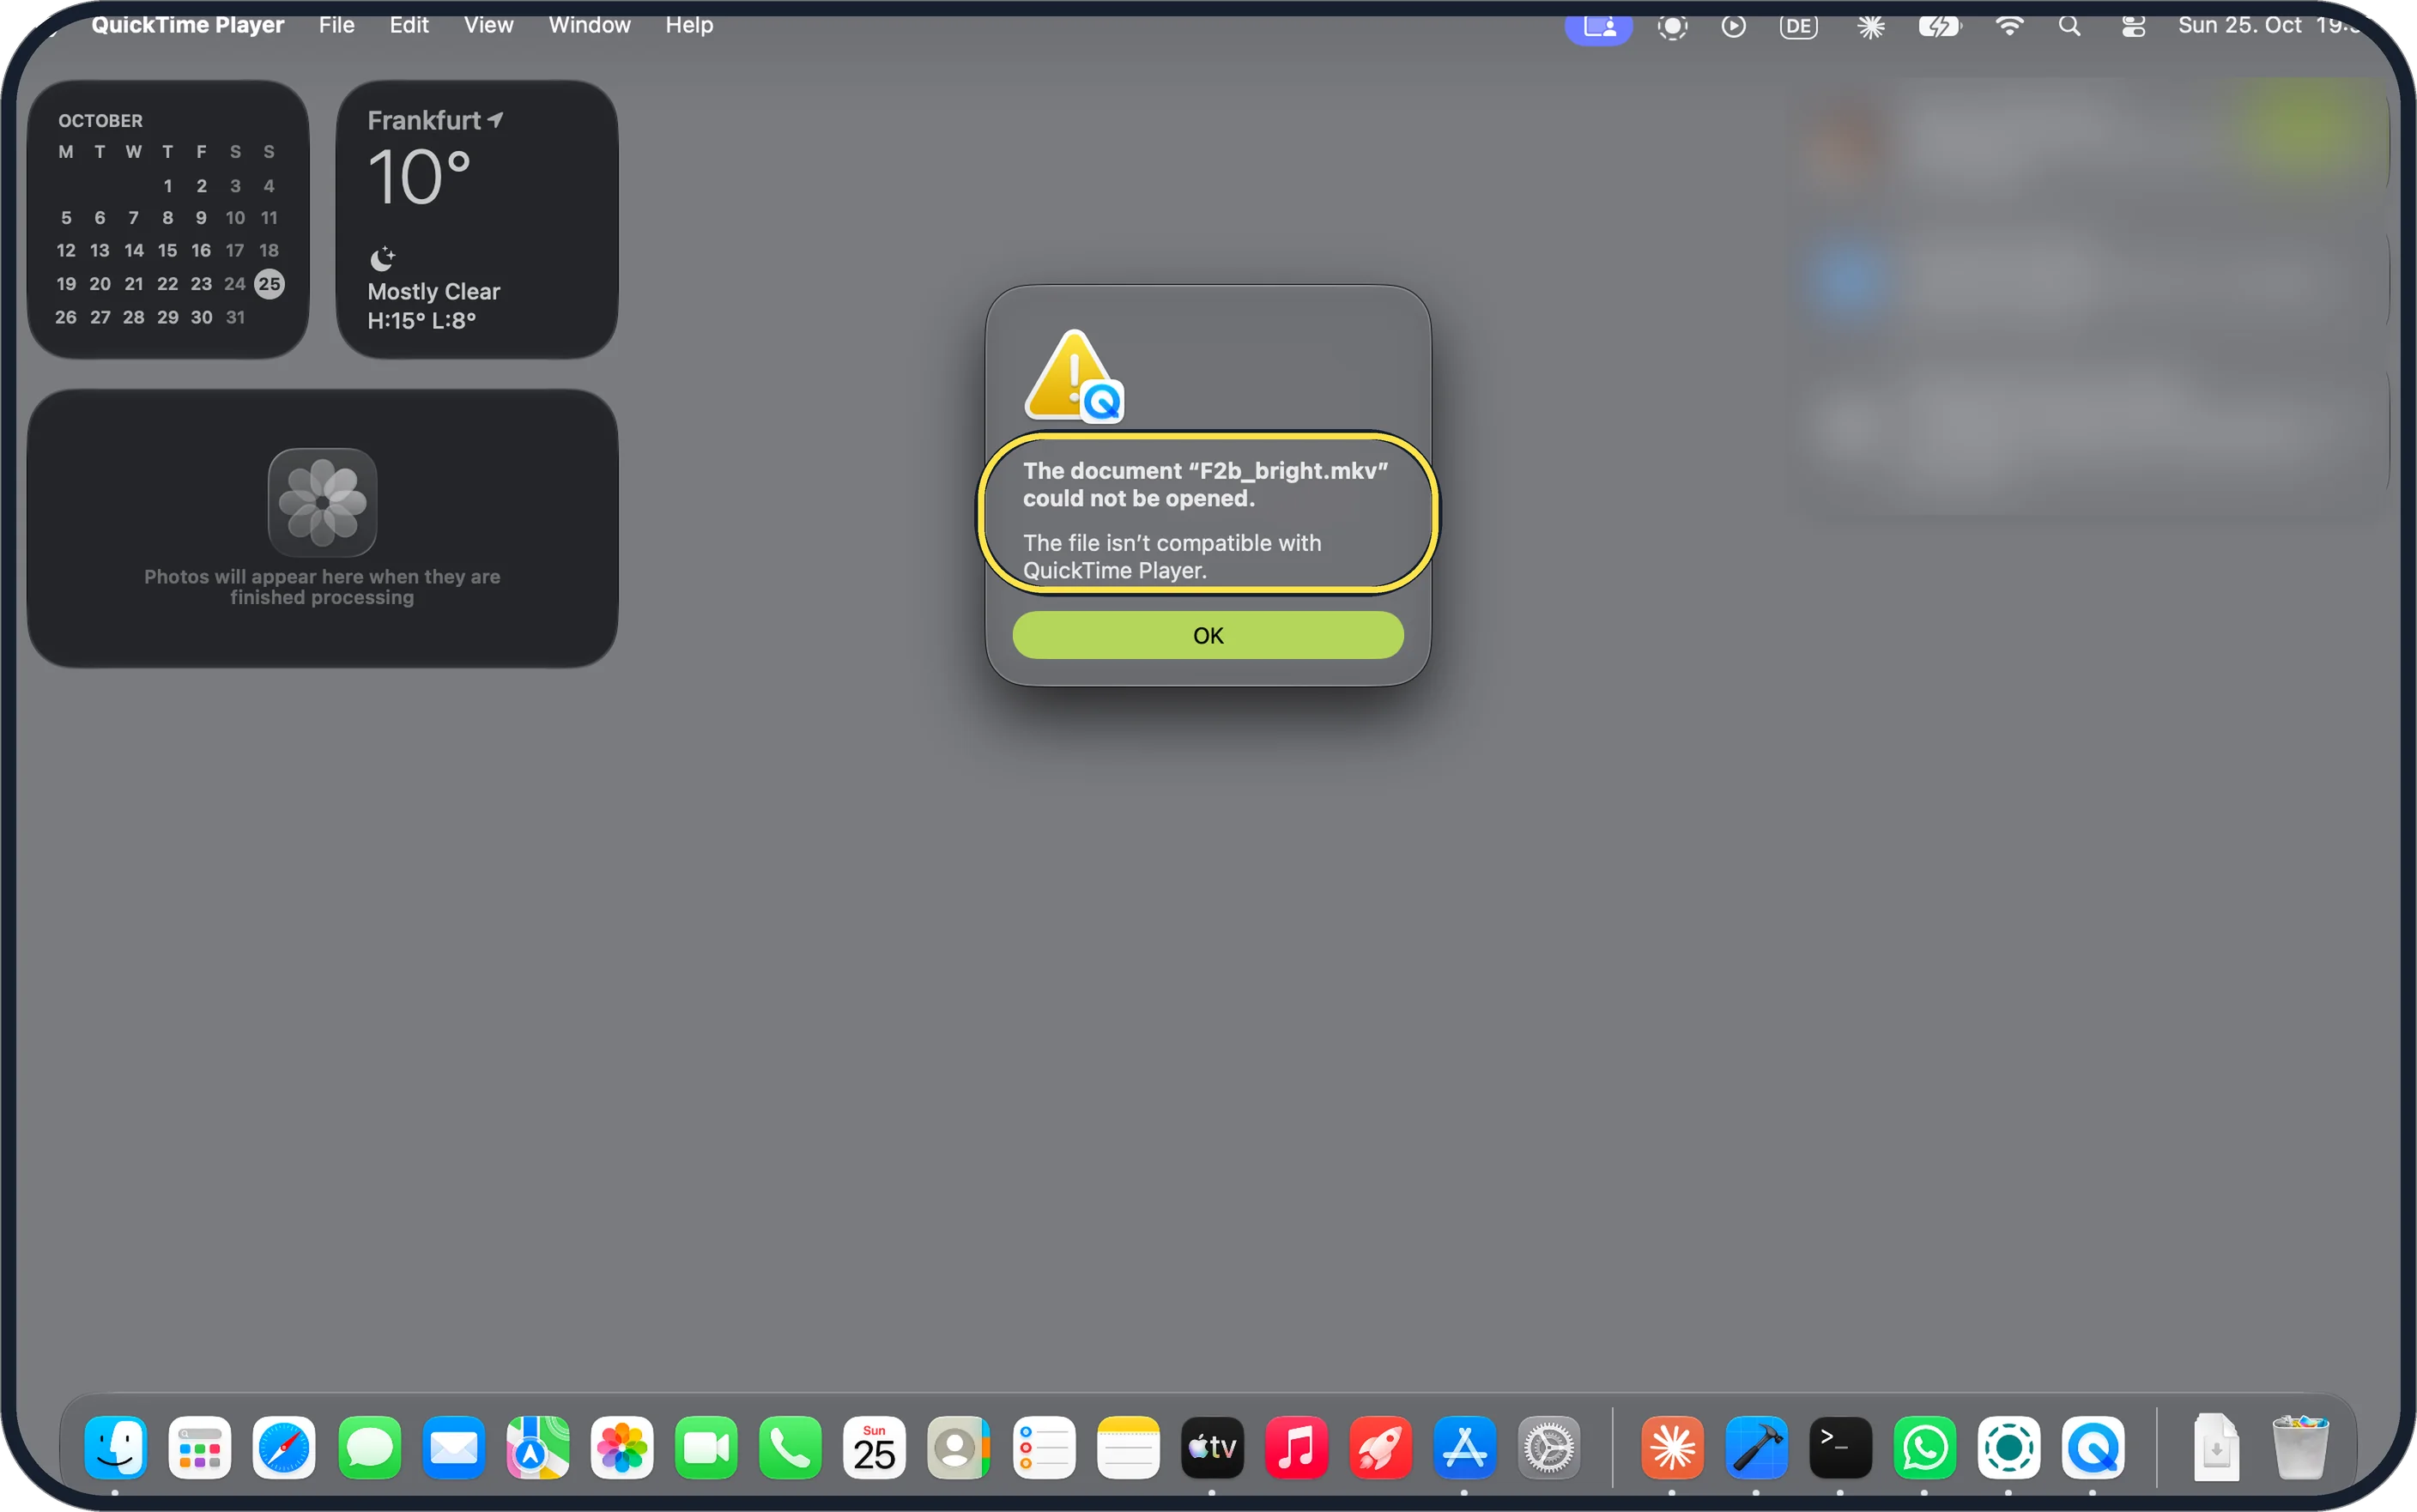
Task: Open Music from the dock
Action: click(x=1296, y=1447)
